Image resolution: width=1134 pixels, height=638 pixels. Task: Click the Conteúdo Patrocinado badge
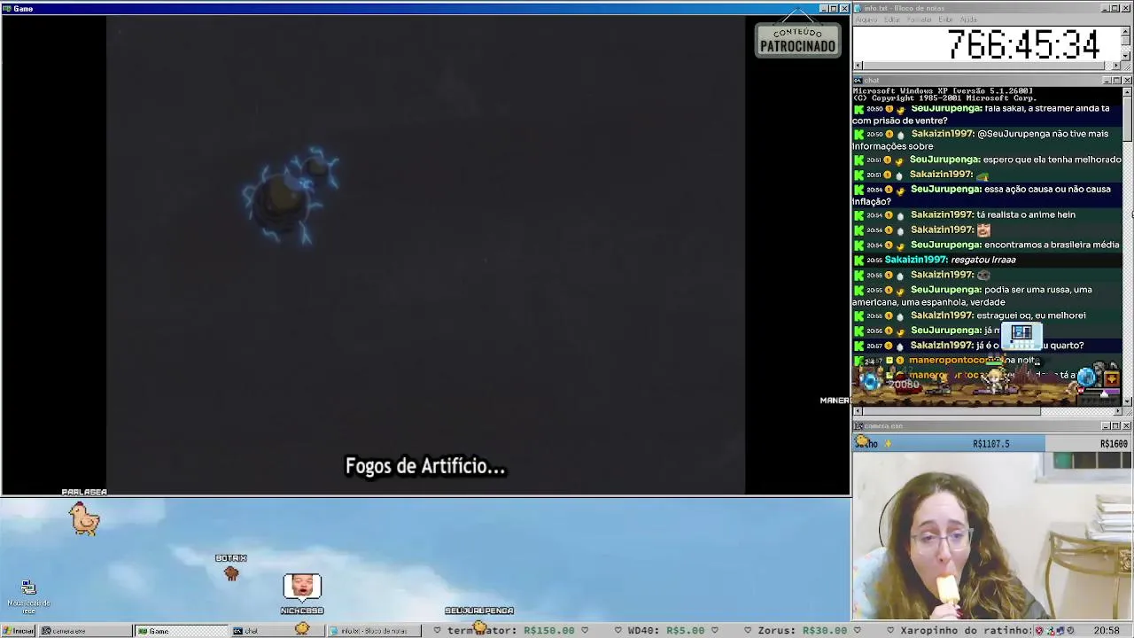[797, 40]
